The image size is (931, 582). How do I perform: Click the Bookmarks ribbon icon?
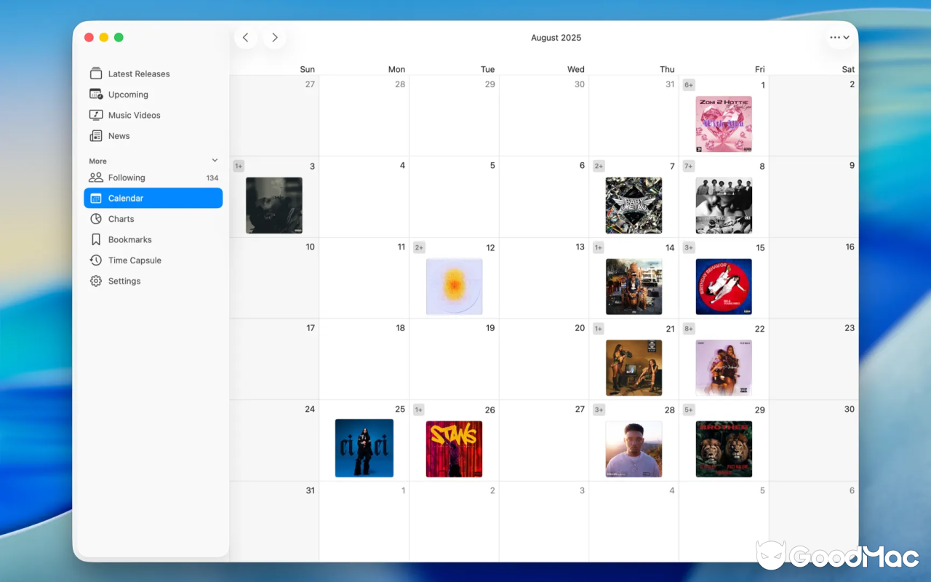point(95,239)
